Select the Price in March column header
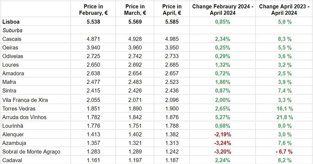Screen dimensions: 313x164 point(135,10)
